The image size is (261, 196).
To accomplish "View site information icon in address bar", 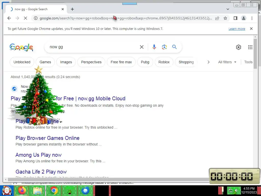I will click(x=36, y=18).
